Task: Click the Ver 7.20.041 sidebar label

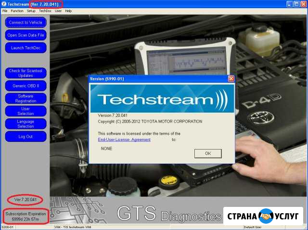Action: tap(26, 200)
